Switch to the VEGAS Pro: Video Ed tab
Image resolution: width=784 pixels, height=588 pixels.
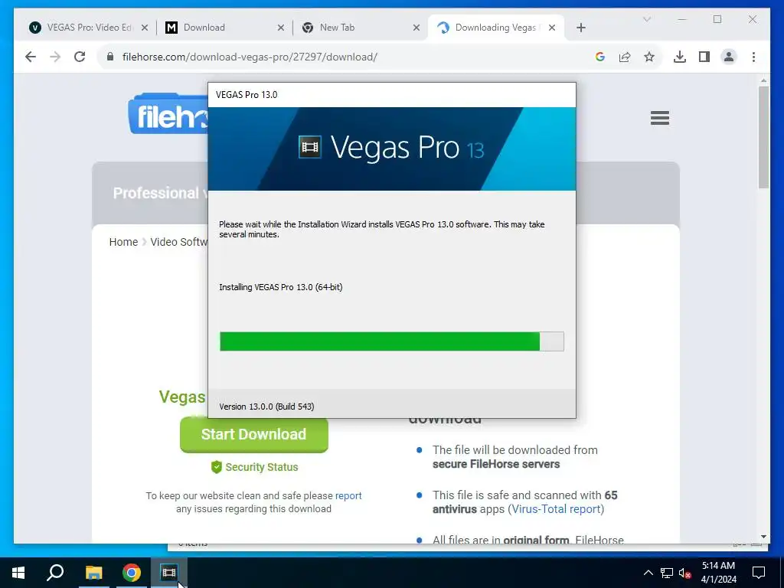90,28
